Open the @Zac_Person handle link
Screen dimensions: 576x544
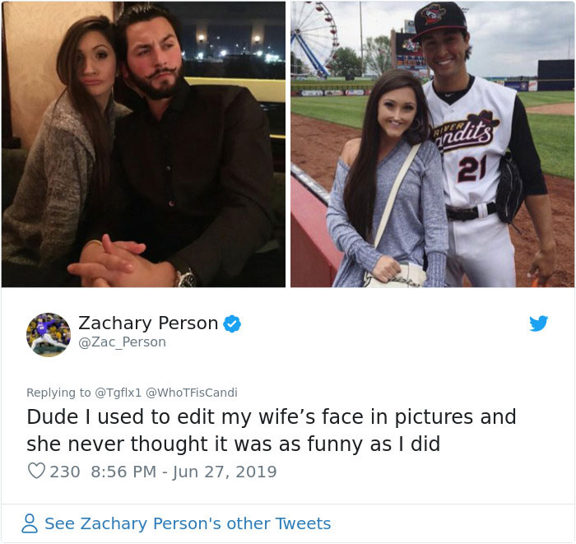point(122,342)
